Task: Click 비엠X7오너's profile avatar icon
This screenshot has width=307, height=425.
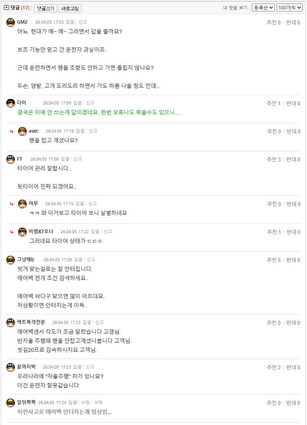Action: coord(22,232)
